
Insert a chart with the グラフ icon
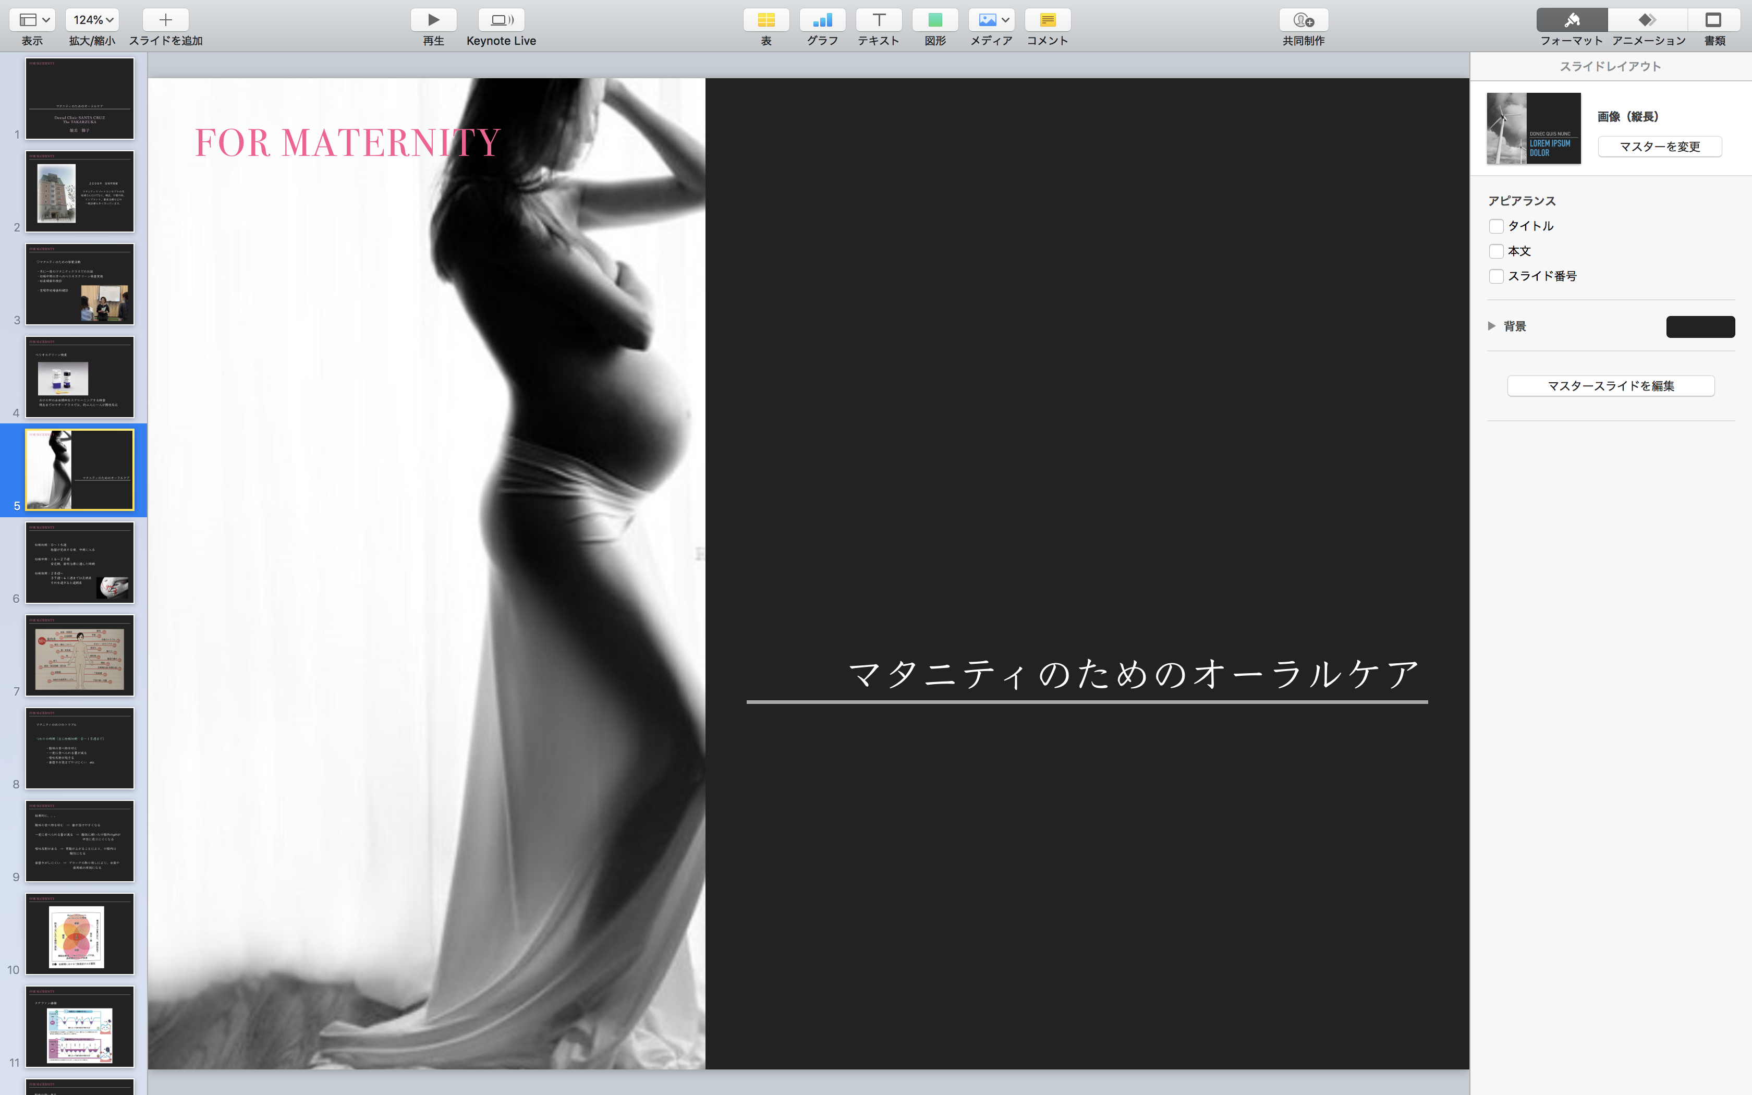tap(822, 20)
